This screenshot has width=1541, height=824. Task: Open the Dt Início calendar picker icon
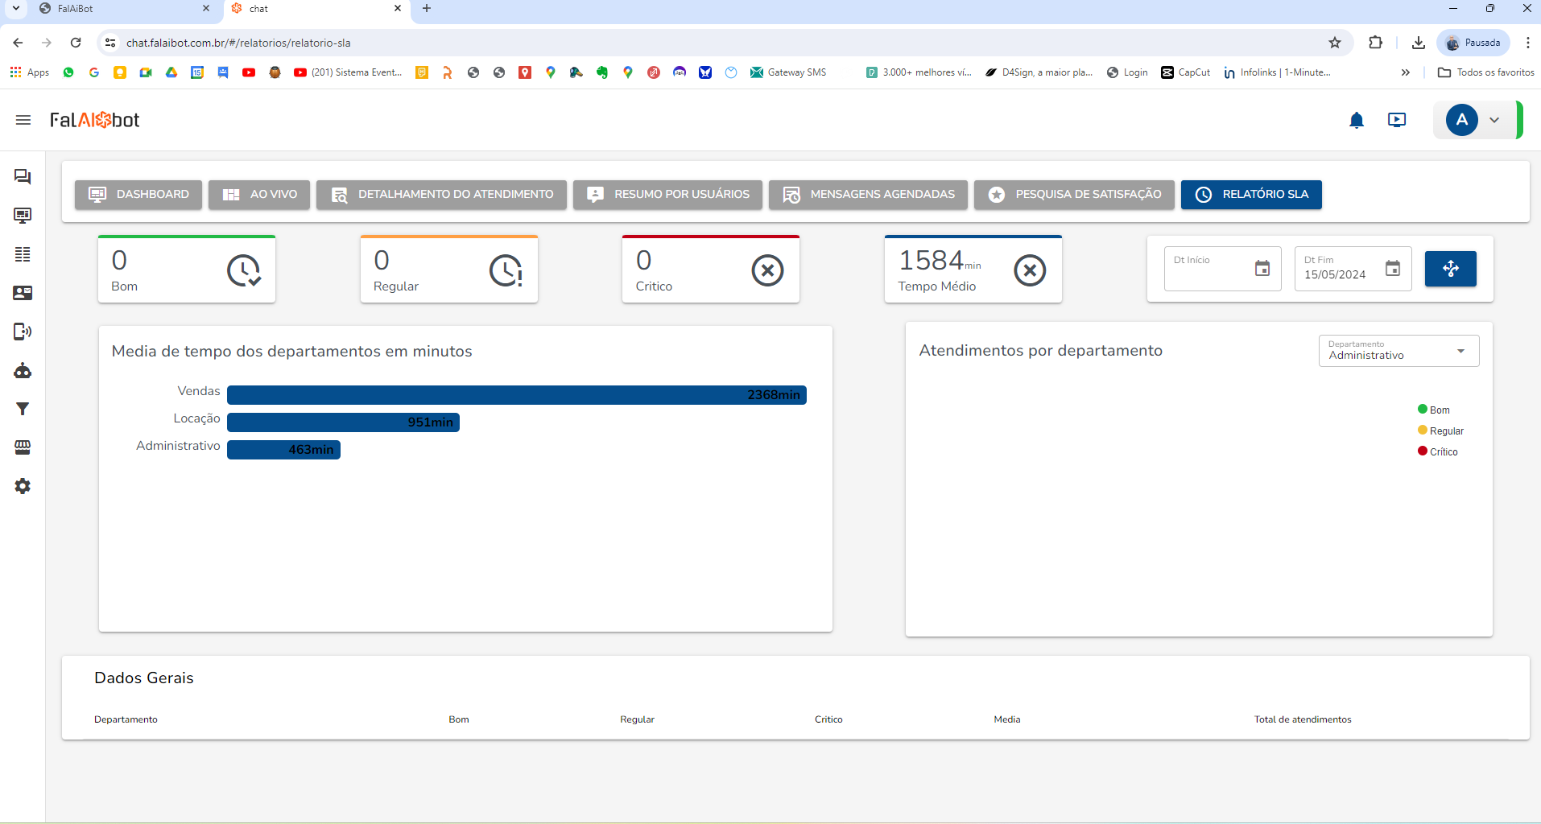coord(1262,269)
